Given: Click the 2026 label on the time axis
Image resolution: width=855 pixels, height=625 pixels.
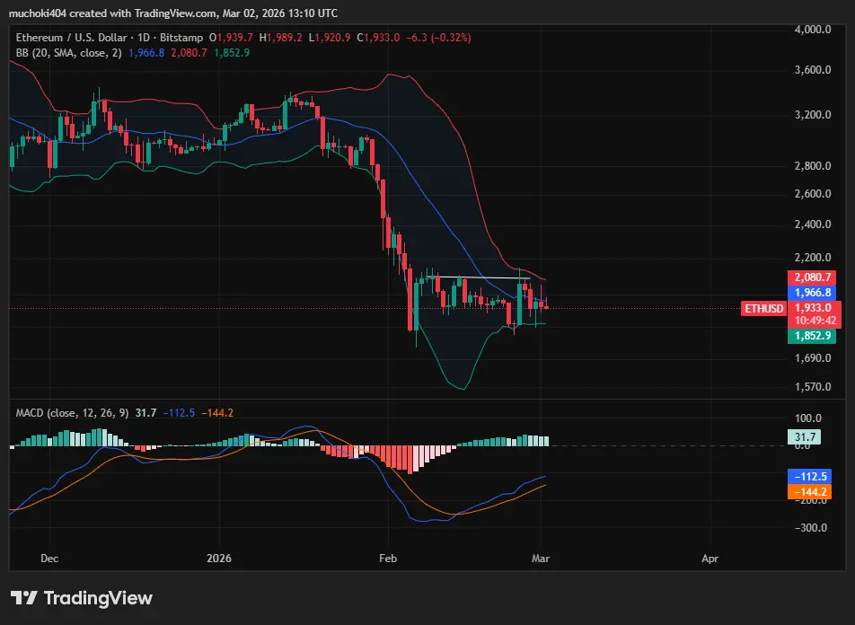Looking at the screenshot, I should [218, 558].
